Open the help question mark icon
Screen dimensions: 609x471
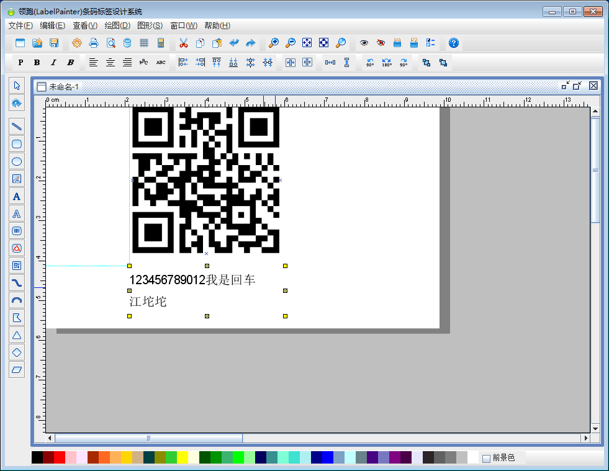[x=453, y=43]
